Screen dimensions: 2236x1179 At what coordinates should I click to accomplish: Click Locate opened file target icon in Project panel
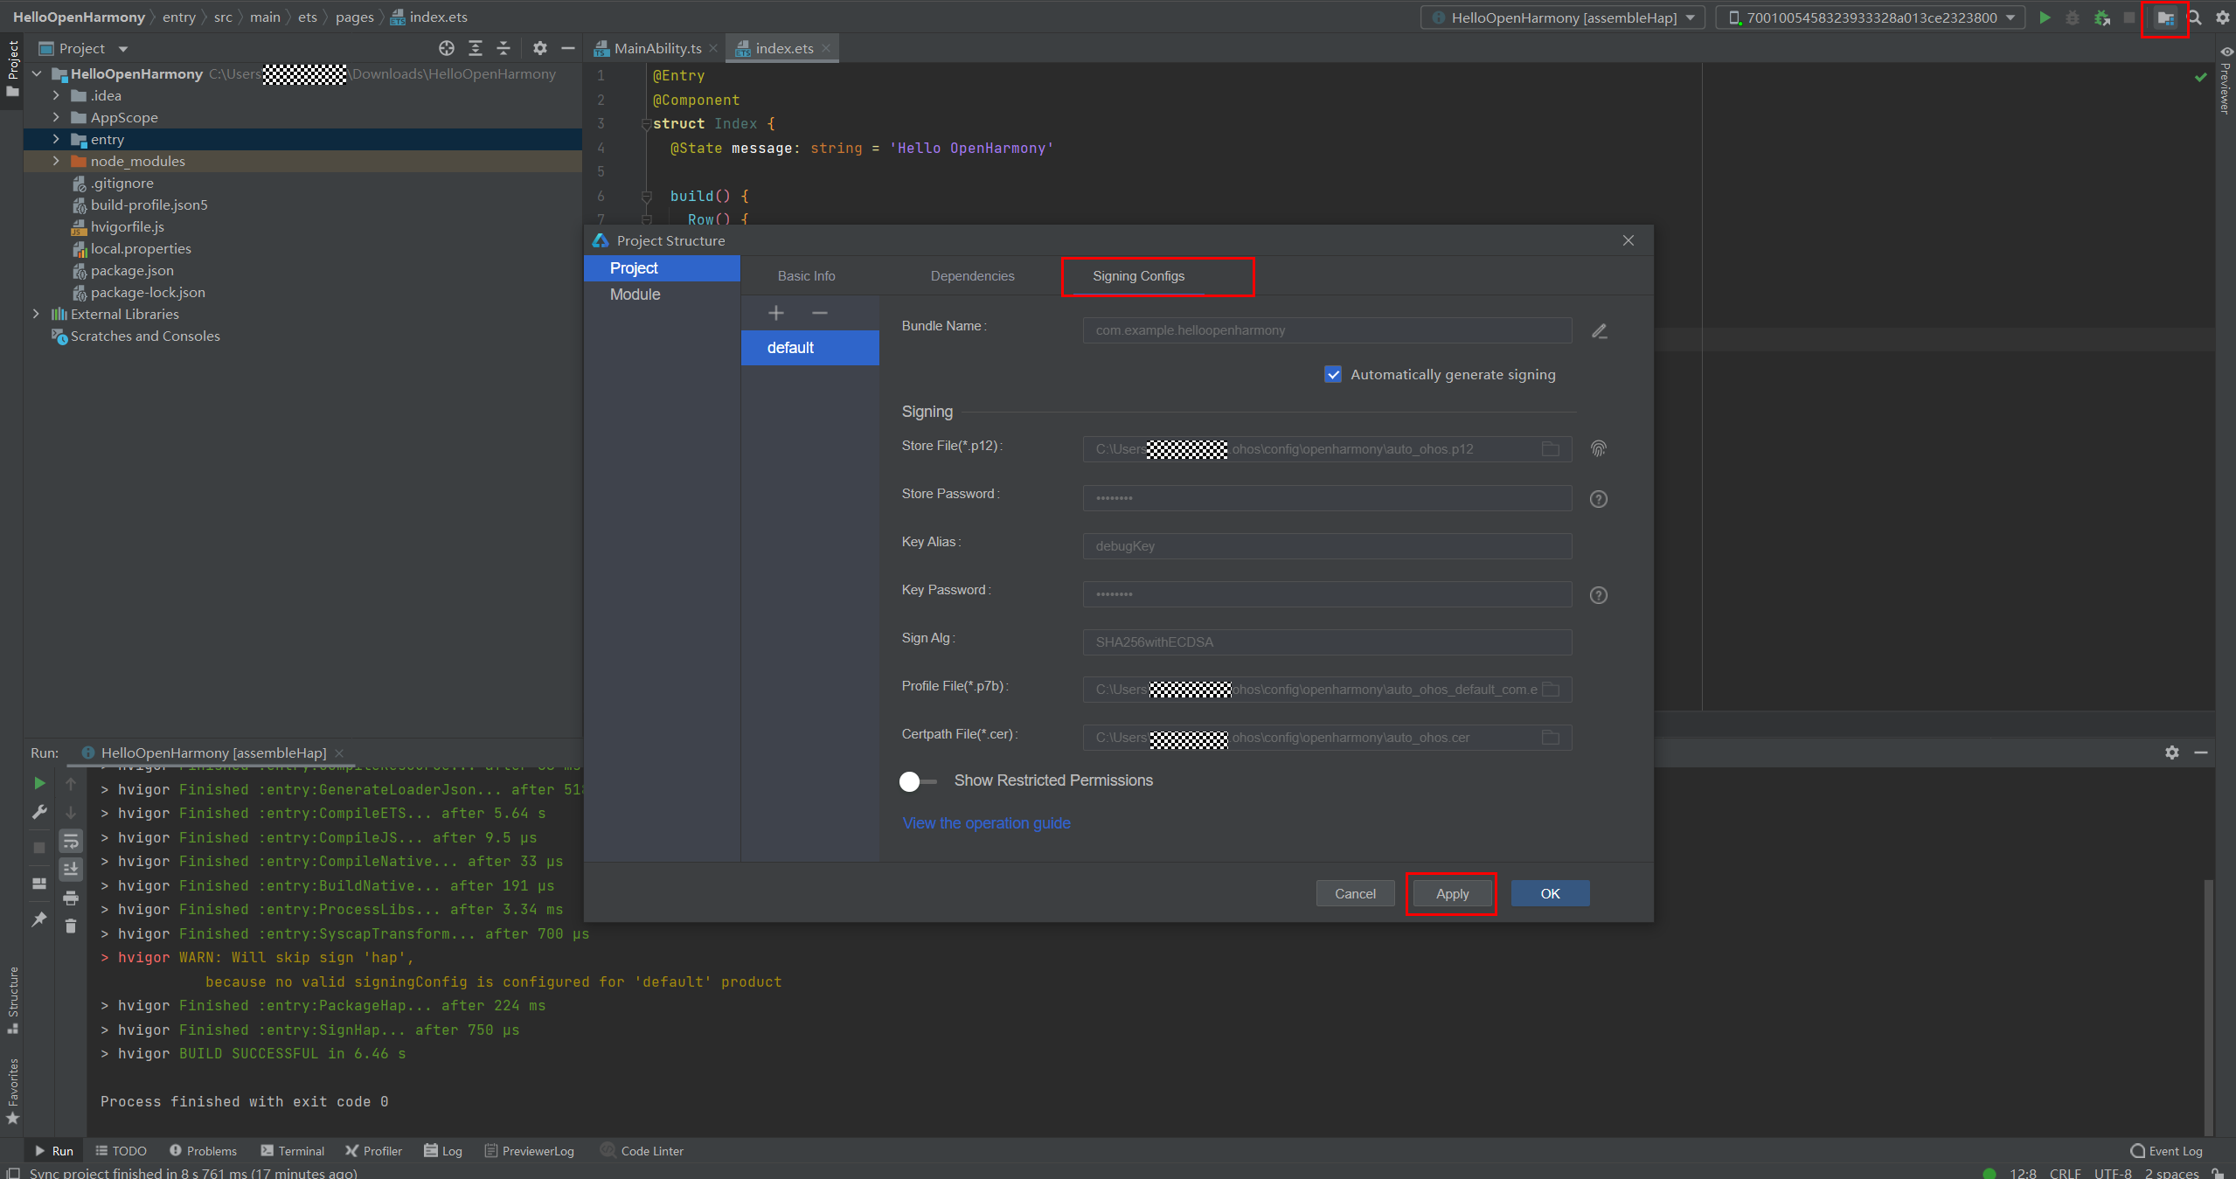pos(447,48)
